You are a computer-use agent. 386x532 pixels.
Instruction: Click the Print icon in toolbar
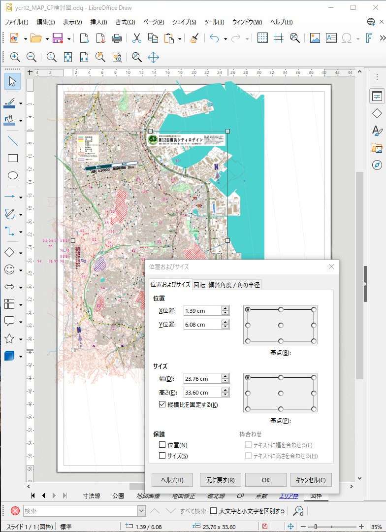point(117,38)
